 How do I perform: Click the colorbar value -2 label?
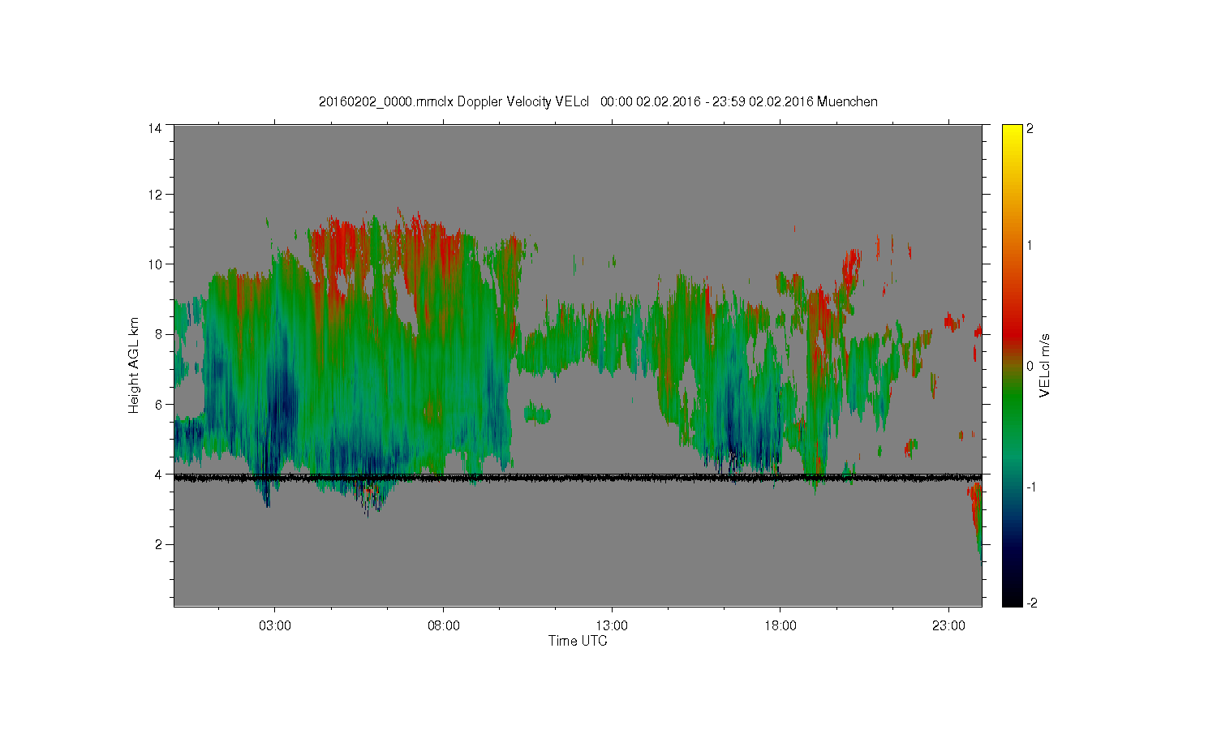1030,603
